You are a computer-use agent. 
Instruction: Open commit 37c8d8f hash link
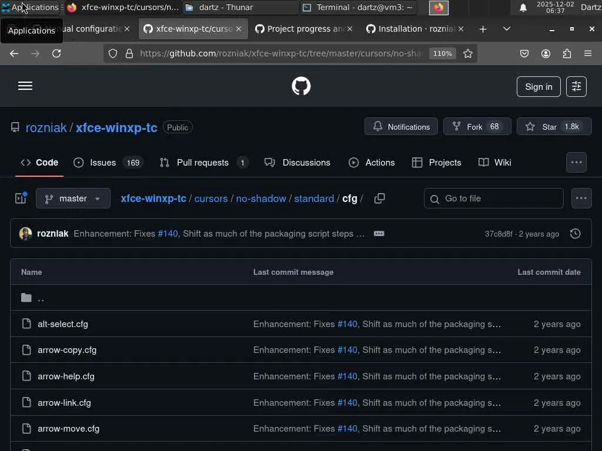[x=499, y=234]
